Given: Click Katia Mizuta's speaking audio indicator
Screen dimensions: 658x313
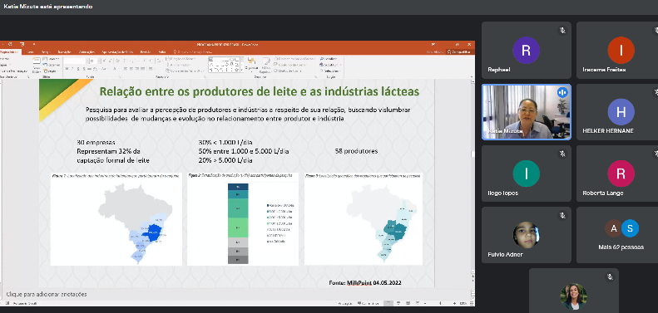Looking at the screenshot, I should pyautogui.click(x=562, y=92).
